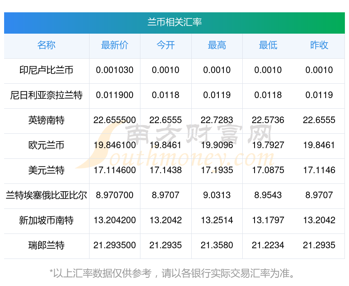This screenshot has width=349, height=286.
Task: Select the 名称 column header
Action: (x=46, y=46)
